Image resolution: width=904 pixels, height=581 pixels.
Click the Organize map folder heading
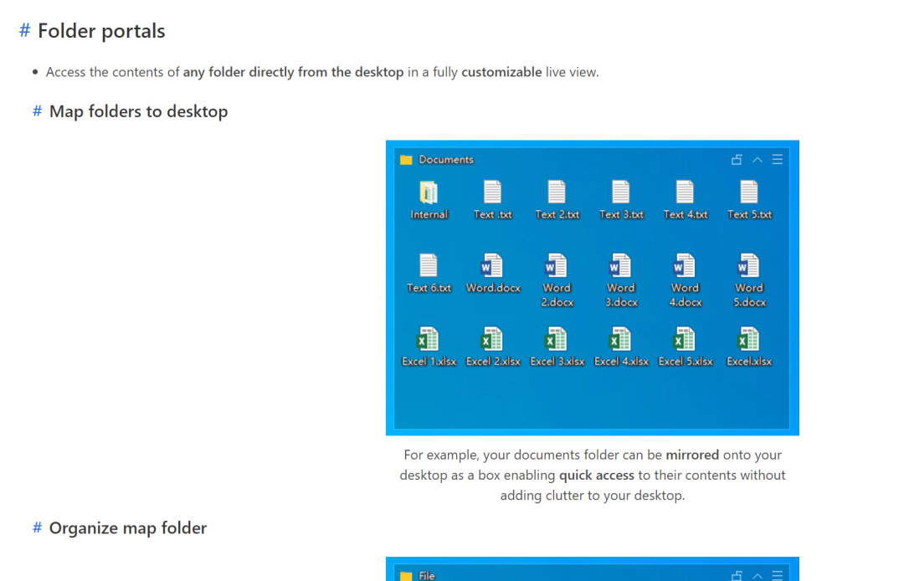click(128, 528)
